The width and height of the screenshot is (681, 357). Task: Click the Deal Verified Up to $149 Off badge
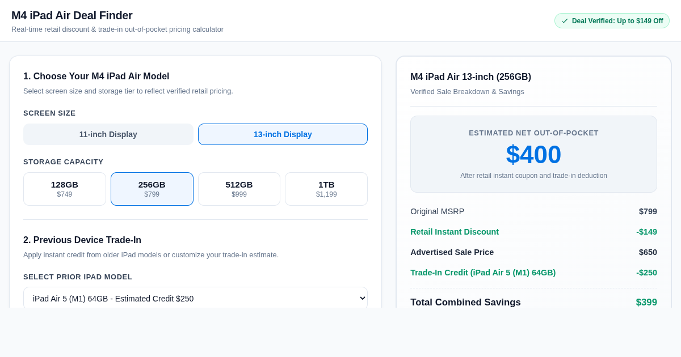point(612,21)
